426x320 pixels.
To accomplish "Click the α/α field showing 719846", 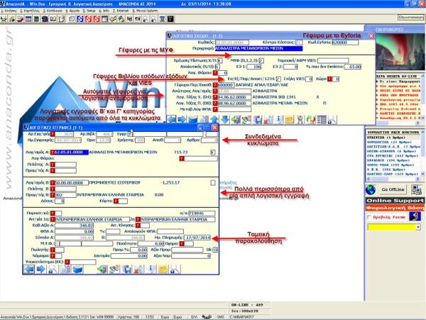I will pyautogui.click(x=202, y=214).
